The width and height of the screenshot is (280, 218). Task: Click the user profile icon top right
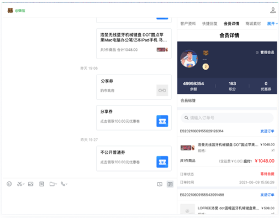(x=273, y=11)
